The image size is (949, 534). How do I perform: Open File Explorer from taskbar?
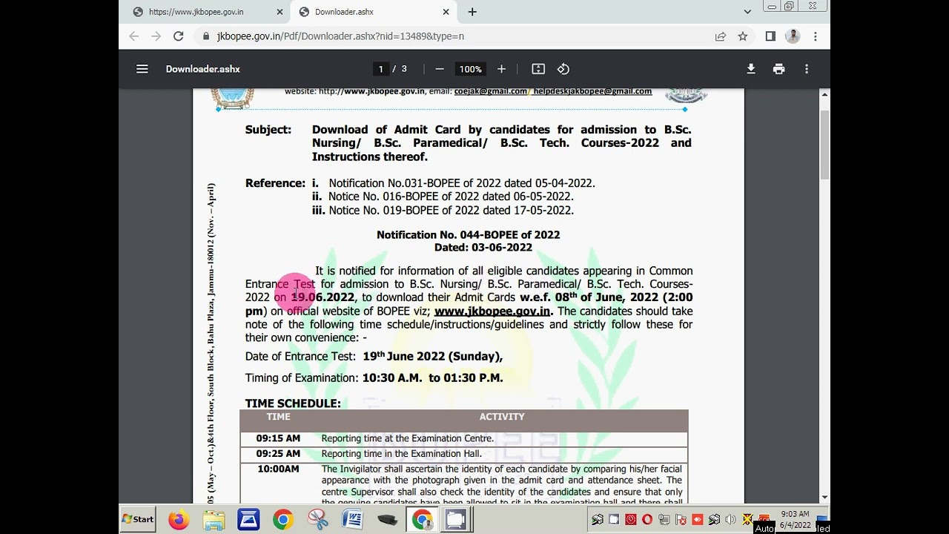pos(214,519)
